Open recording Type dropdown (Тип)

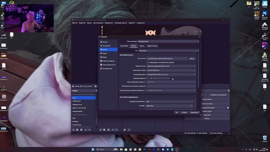[x=169, y=51]
